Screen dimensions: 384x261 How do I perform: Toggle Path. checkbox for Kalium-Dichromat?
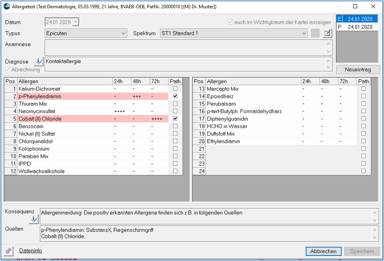(175, 89)
